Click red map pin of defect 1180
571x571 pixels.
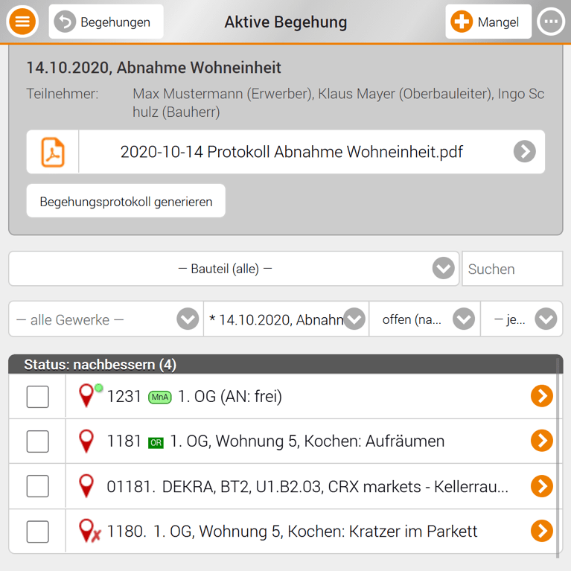point(88,531)
